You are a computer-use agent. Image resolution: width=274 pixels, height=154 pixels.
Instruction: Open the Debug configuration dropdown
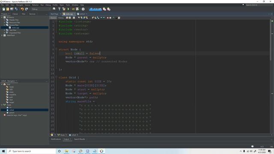41,9
